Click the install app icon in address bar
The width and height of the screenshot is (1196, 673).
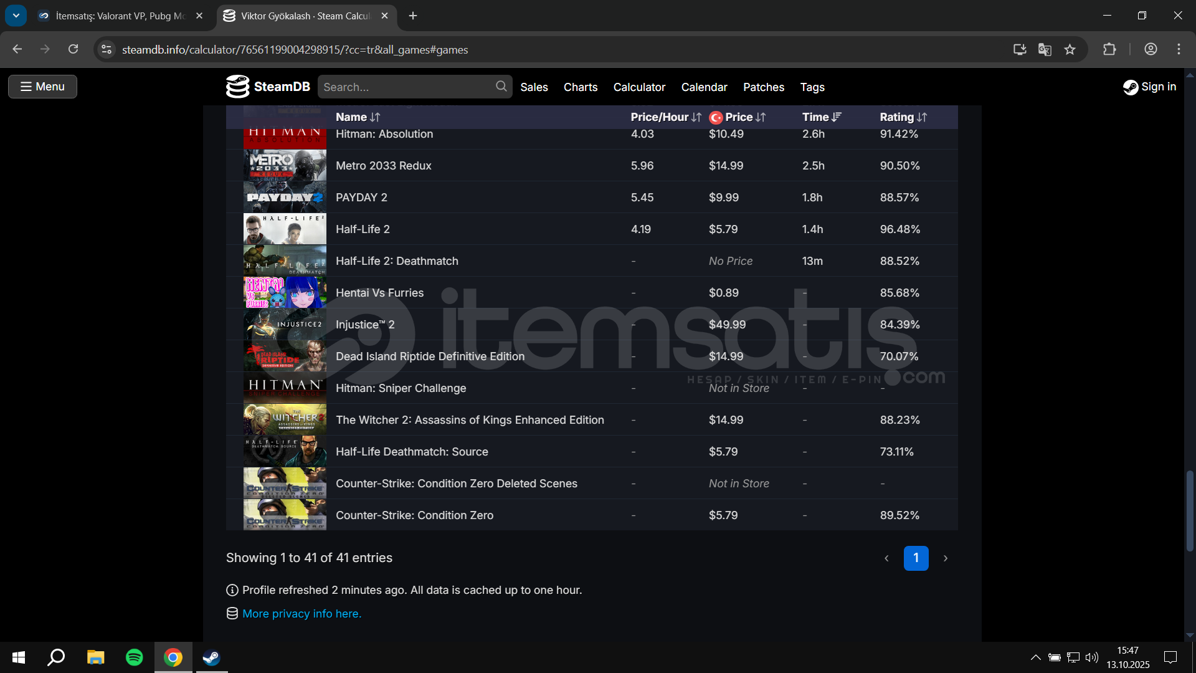[x=1020, y=49]
